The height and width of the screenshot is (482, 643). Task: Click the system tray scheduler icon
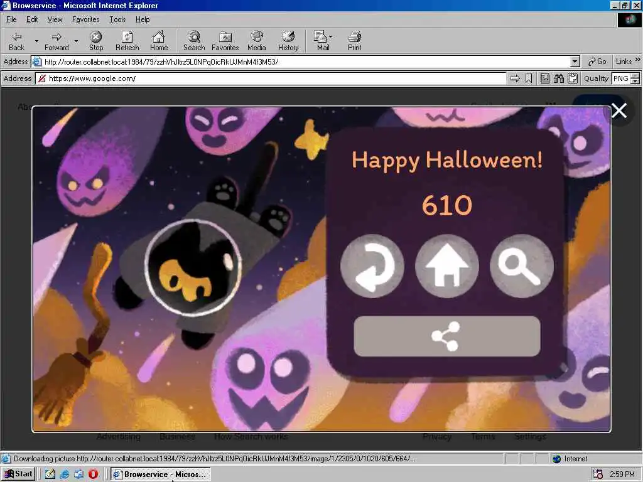(598, 474)
